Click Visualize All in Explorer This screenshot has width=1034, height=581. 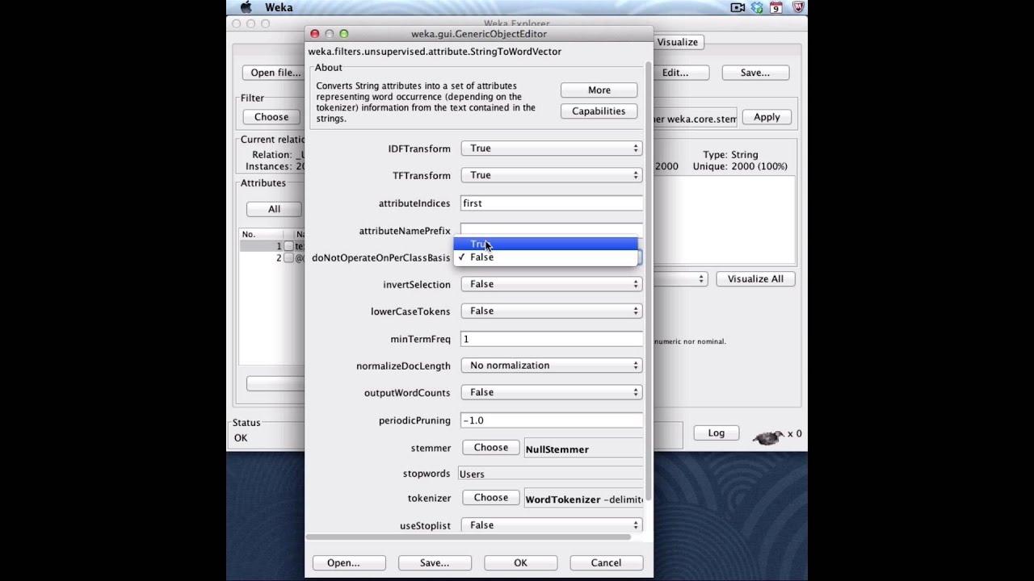pos(755,279)
